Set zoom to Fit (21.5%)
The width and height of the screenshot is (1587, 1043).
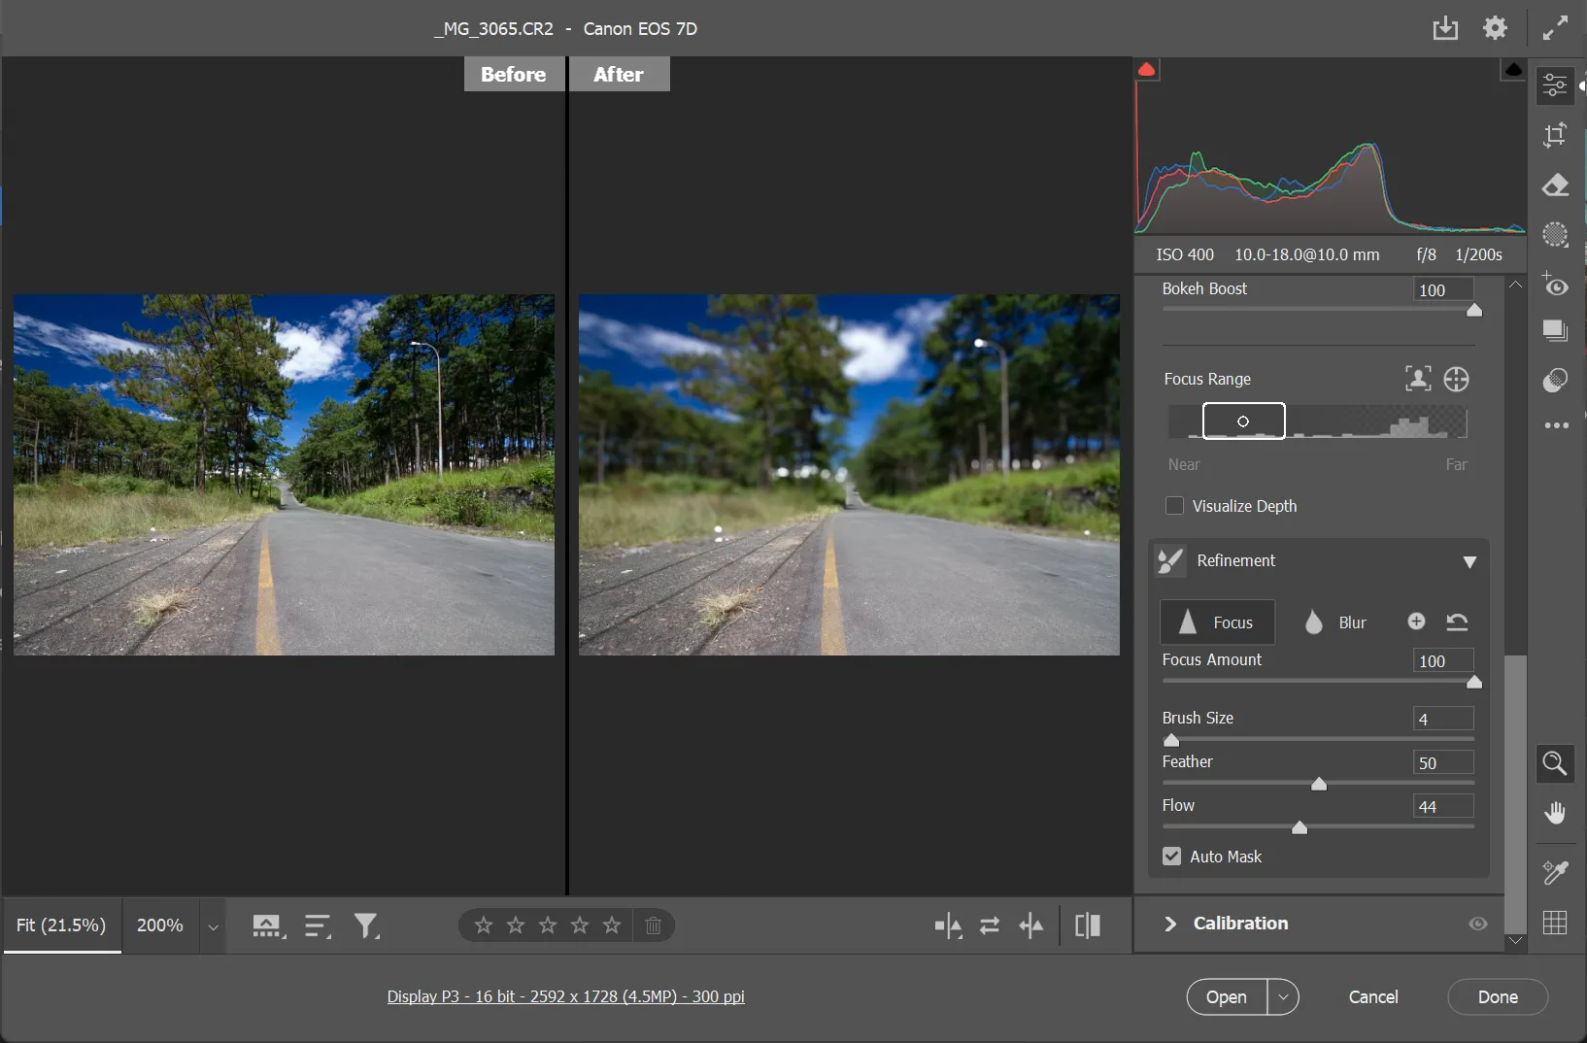61,925
